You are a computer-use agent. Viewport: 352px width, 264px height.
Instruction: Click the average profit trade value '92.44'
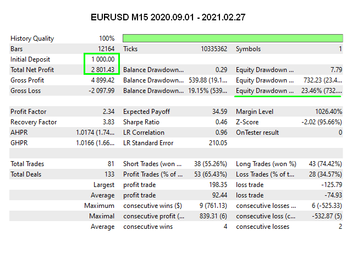(220, 195)
